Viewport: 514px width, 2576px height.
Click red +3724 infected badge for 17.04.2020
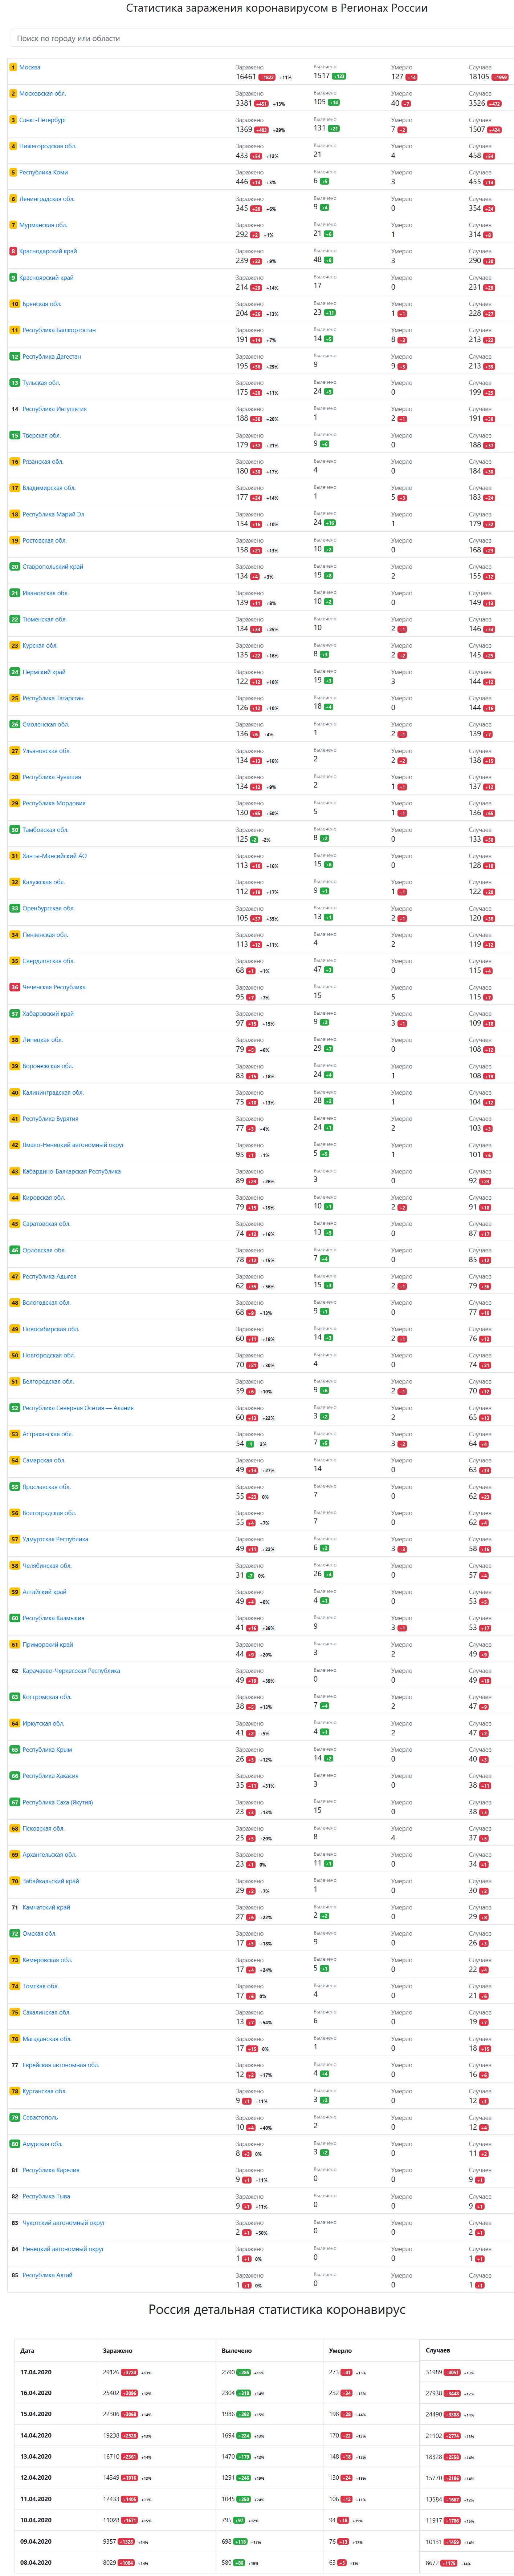tap(129, 2372)
